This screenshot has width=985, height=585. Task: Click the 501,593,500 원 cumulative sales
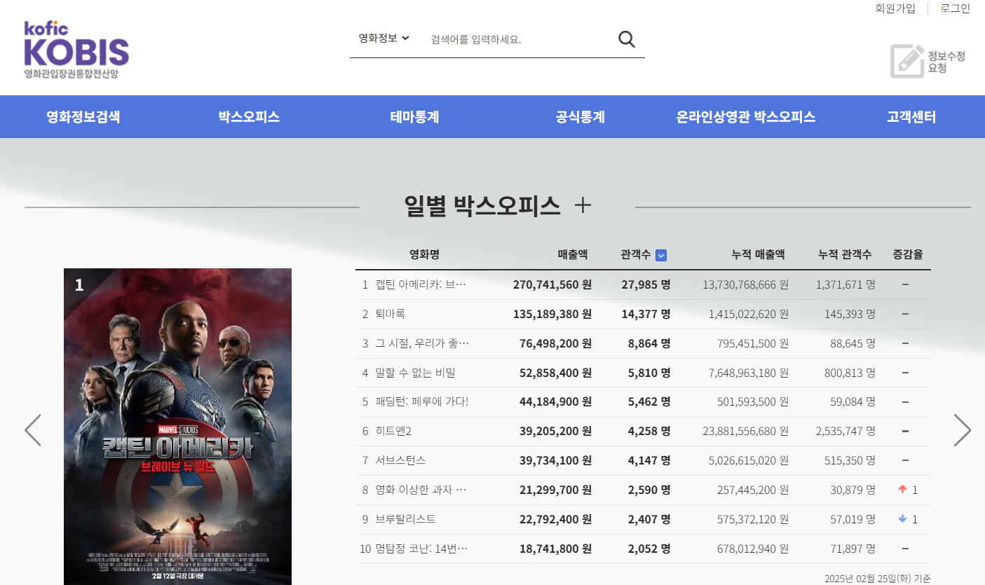tap(753, 402)
